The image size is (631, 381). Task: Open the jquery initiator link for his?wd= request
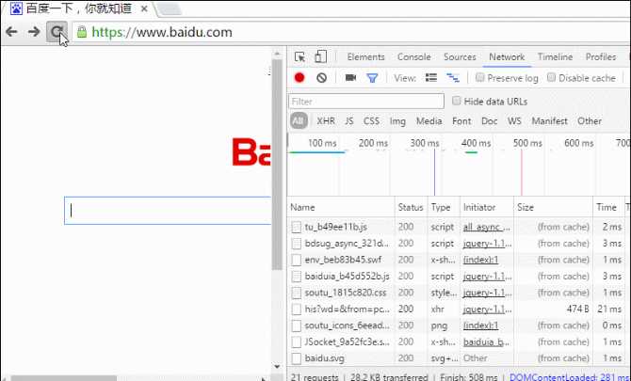pyautogui.click(x=487, y=310)
